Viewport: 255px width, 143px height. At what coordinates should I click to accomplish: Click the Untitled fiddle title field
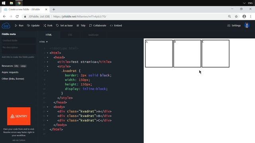pyautogui.click(x=19, y=41)
